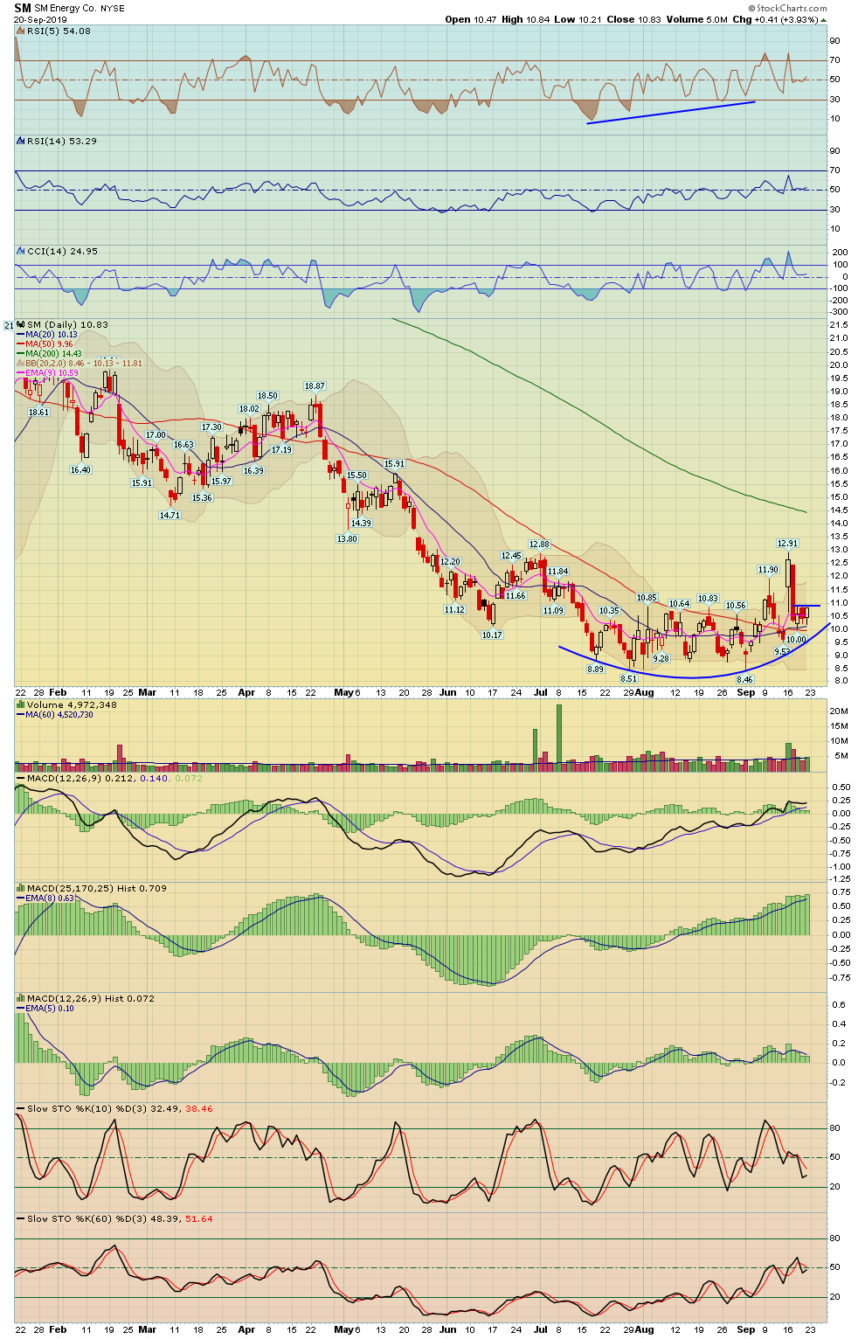The width and height of the screenshot is (865, 1339).
Task: Click the SM (Daily) candlestick chart icon
Action: click(x=19, y=323)
